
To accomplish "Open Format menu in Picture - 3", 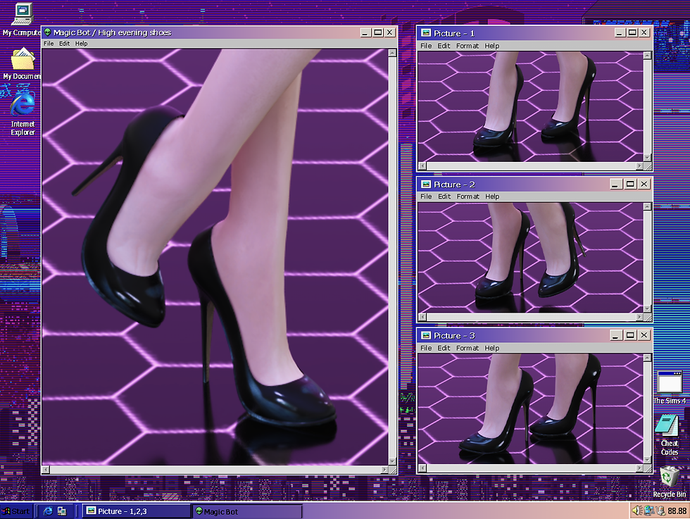I will (468, 348).
